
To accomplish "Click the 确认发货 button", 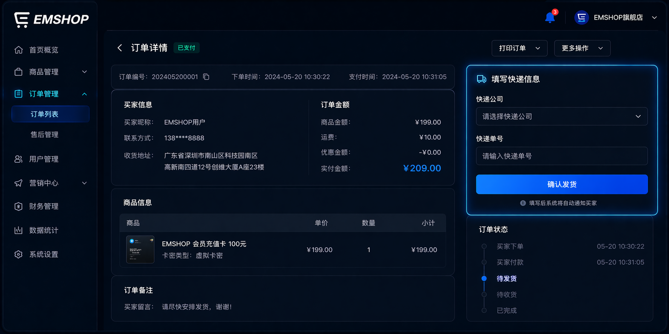I will [x=562, y=184].
